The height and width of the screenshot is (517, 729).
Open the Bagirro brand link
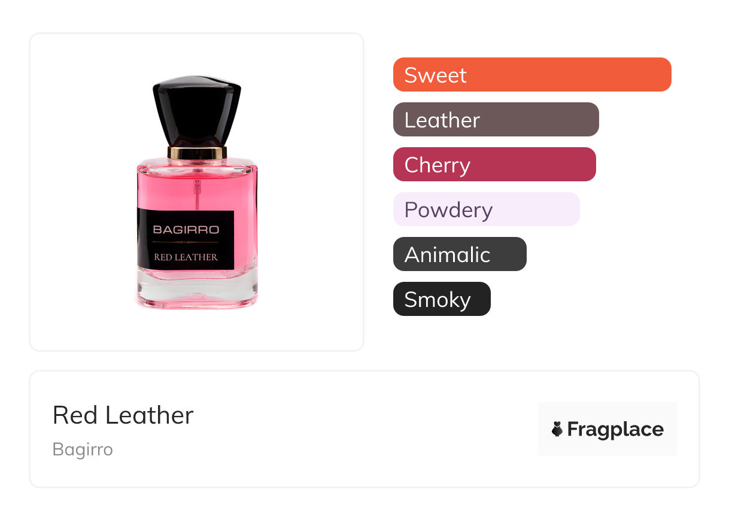(83, 449)
